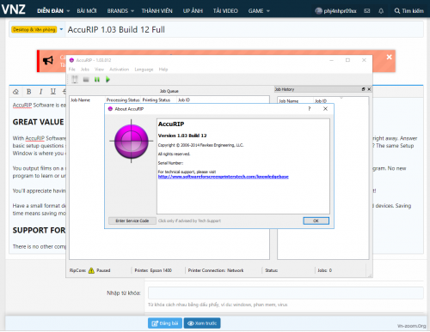Click the thread title field AccuRIP 1.03 Build 12 Full
The width and height of the screenshot is (430, 332).
[x=244, y=30]
